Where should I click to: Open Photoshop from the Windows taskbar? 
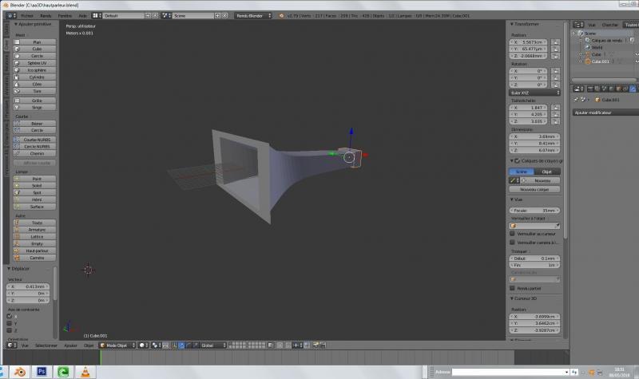[x=42, y=373]
